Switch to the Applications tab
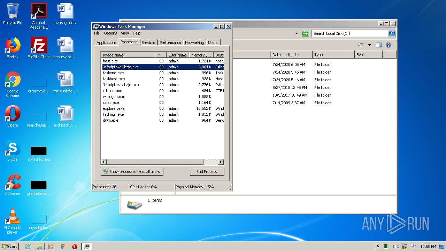Viewport: 446px width, 251px height. [x=107, y=43]
